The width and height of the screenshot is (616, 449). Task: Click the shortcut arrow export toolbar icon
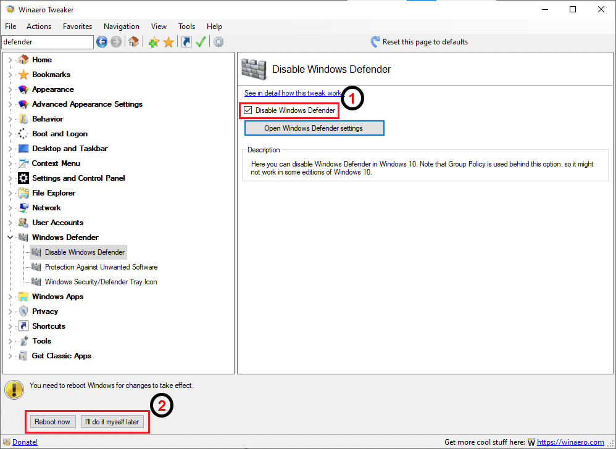point(186,41)
